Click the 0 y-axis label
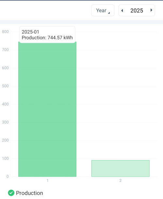 pos(7,177)
